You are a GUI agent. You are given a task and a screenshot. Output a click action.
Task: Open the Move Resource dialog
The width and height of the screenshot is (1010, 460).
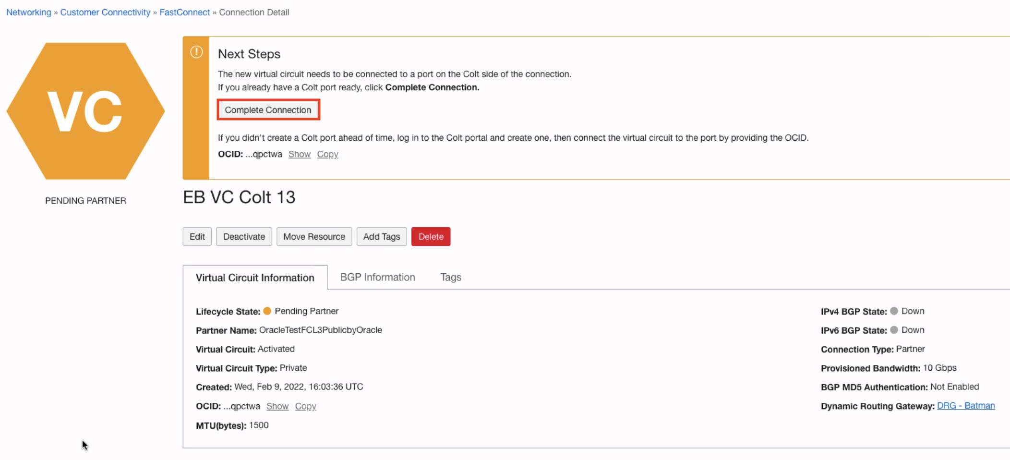click(314, 236)
